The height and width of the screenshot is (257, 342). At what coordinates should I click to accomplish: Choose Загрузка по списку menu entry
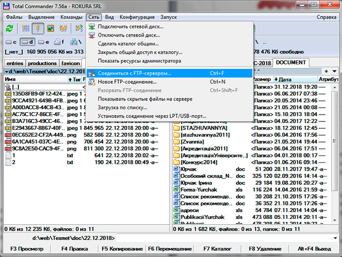point(170,108)
